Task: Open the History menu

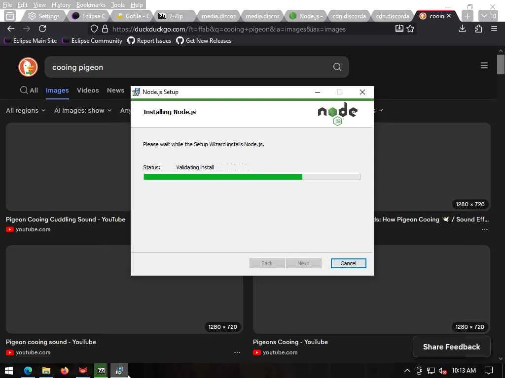Action: [61, 5]
